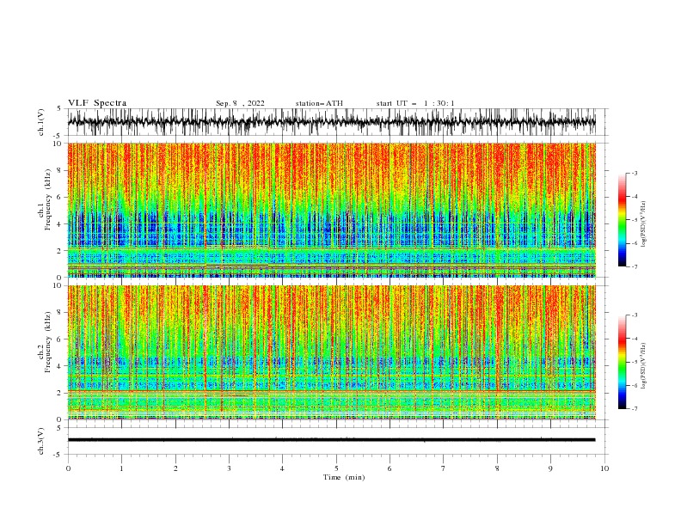Click the time axis tick label "6"
Viewport: 681px width, 526px height.
click(390, 468)
